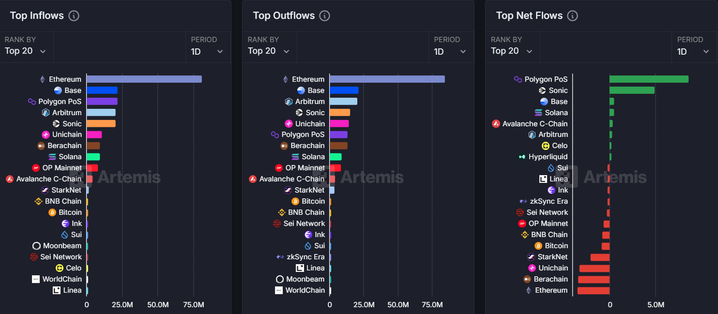Open Top 20 dropdown in Top Net Flows
Image resolution: width=718 pixels, height=314 pixels.
pos(513,45)
